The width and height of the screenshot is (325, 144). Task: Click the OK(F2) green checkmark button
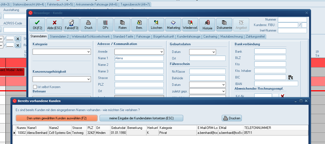[37, 25]
